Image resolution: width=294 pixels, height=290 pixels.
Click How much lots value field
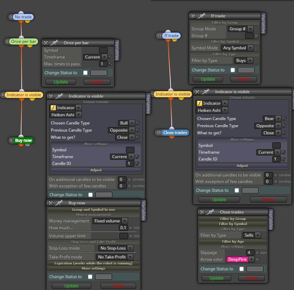click(123, 228)
